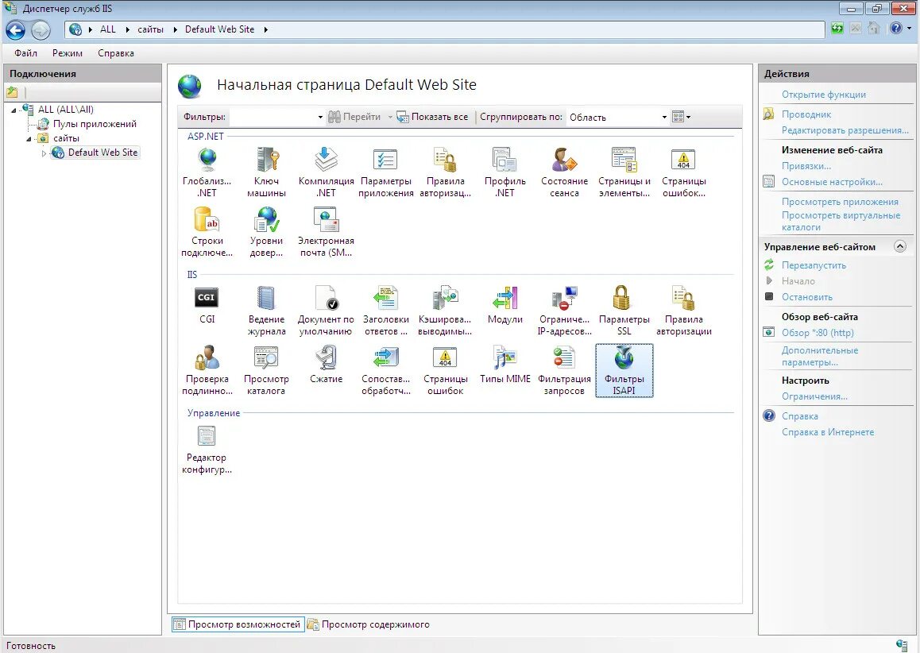
Task: Open Ограничения IP-адресов feature
Action: point(564,311)
